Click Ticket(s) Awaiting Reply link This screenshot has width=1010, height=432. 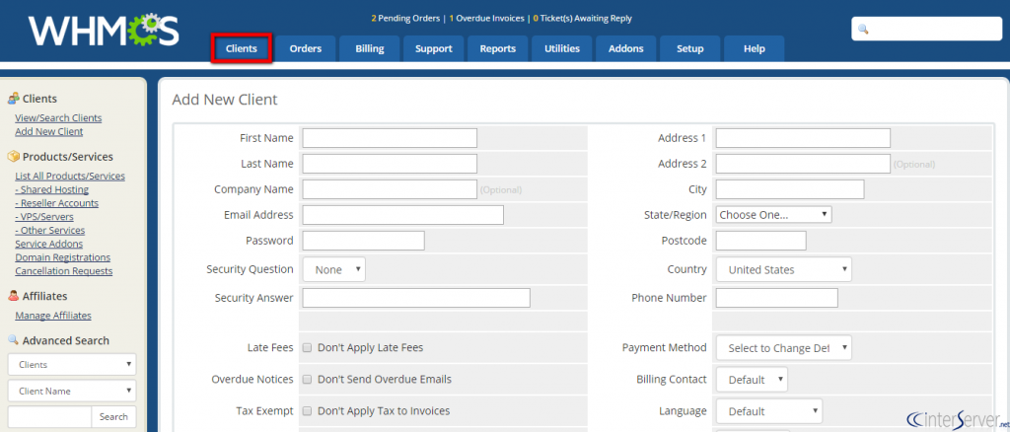click(x=582, y=18)
